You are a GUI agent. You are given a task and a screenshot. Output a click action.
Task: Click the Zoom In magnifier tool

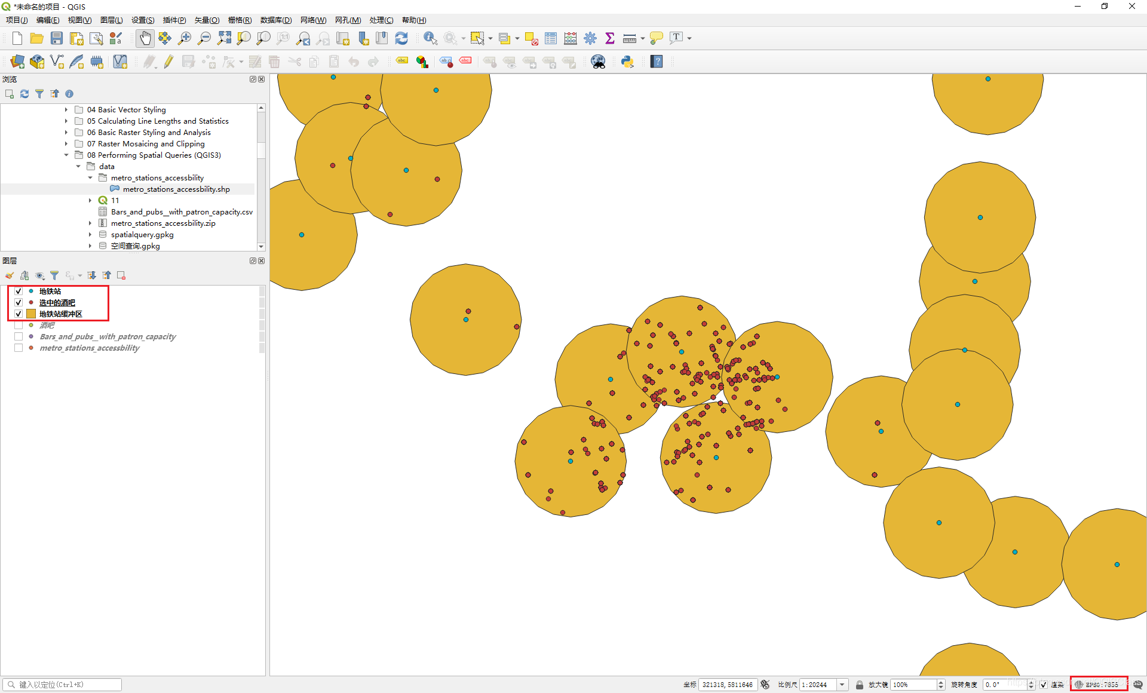click(x=185, y=38)
